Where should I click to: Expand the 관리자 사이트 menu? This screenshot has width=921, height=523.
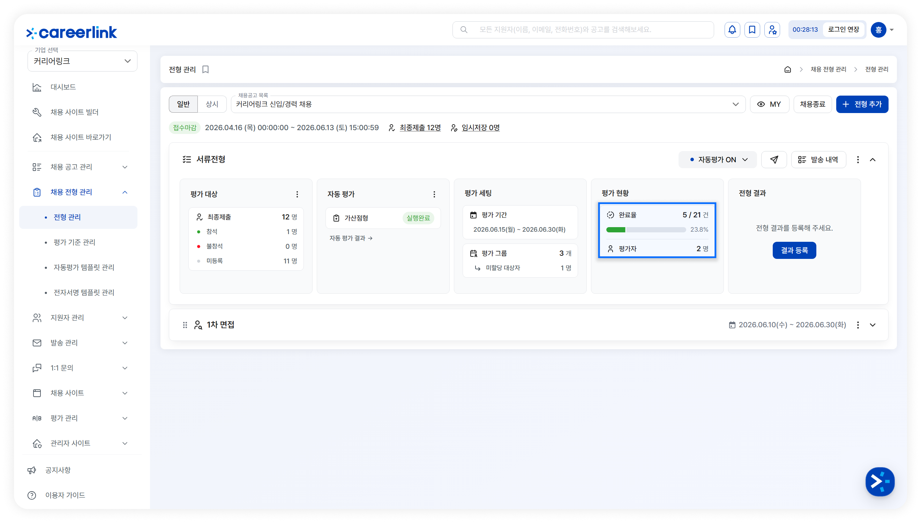pos(125,443)
